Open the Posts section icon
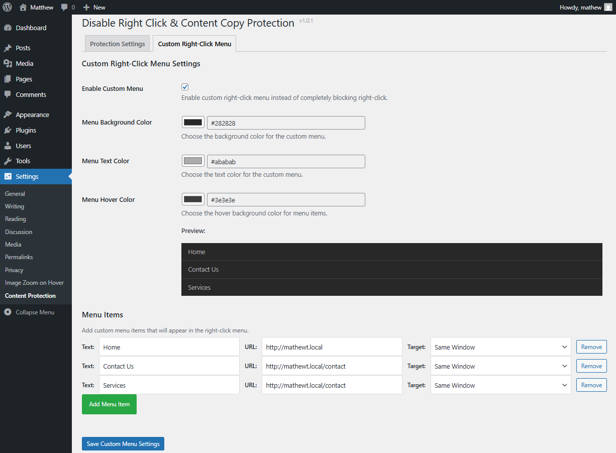 pyautogui.click(x=9, y=47)
